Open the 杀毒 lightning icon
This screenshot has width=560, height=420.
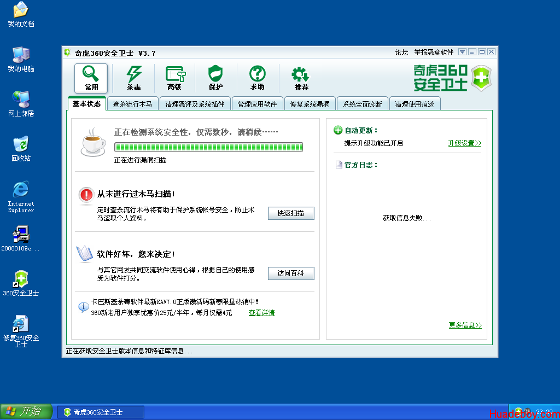[x=133, y=78]
